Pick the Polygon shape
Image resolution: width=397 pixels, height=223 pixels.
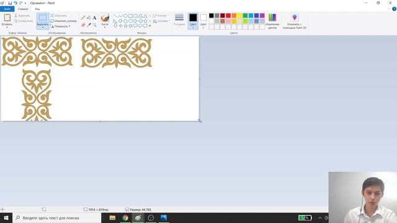(x=141, y=16)
